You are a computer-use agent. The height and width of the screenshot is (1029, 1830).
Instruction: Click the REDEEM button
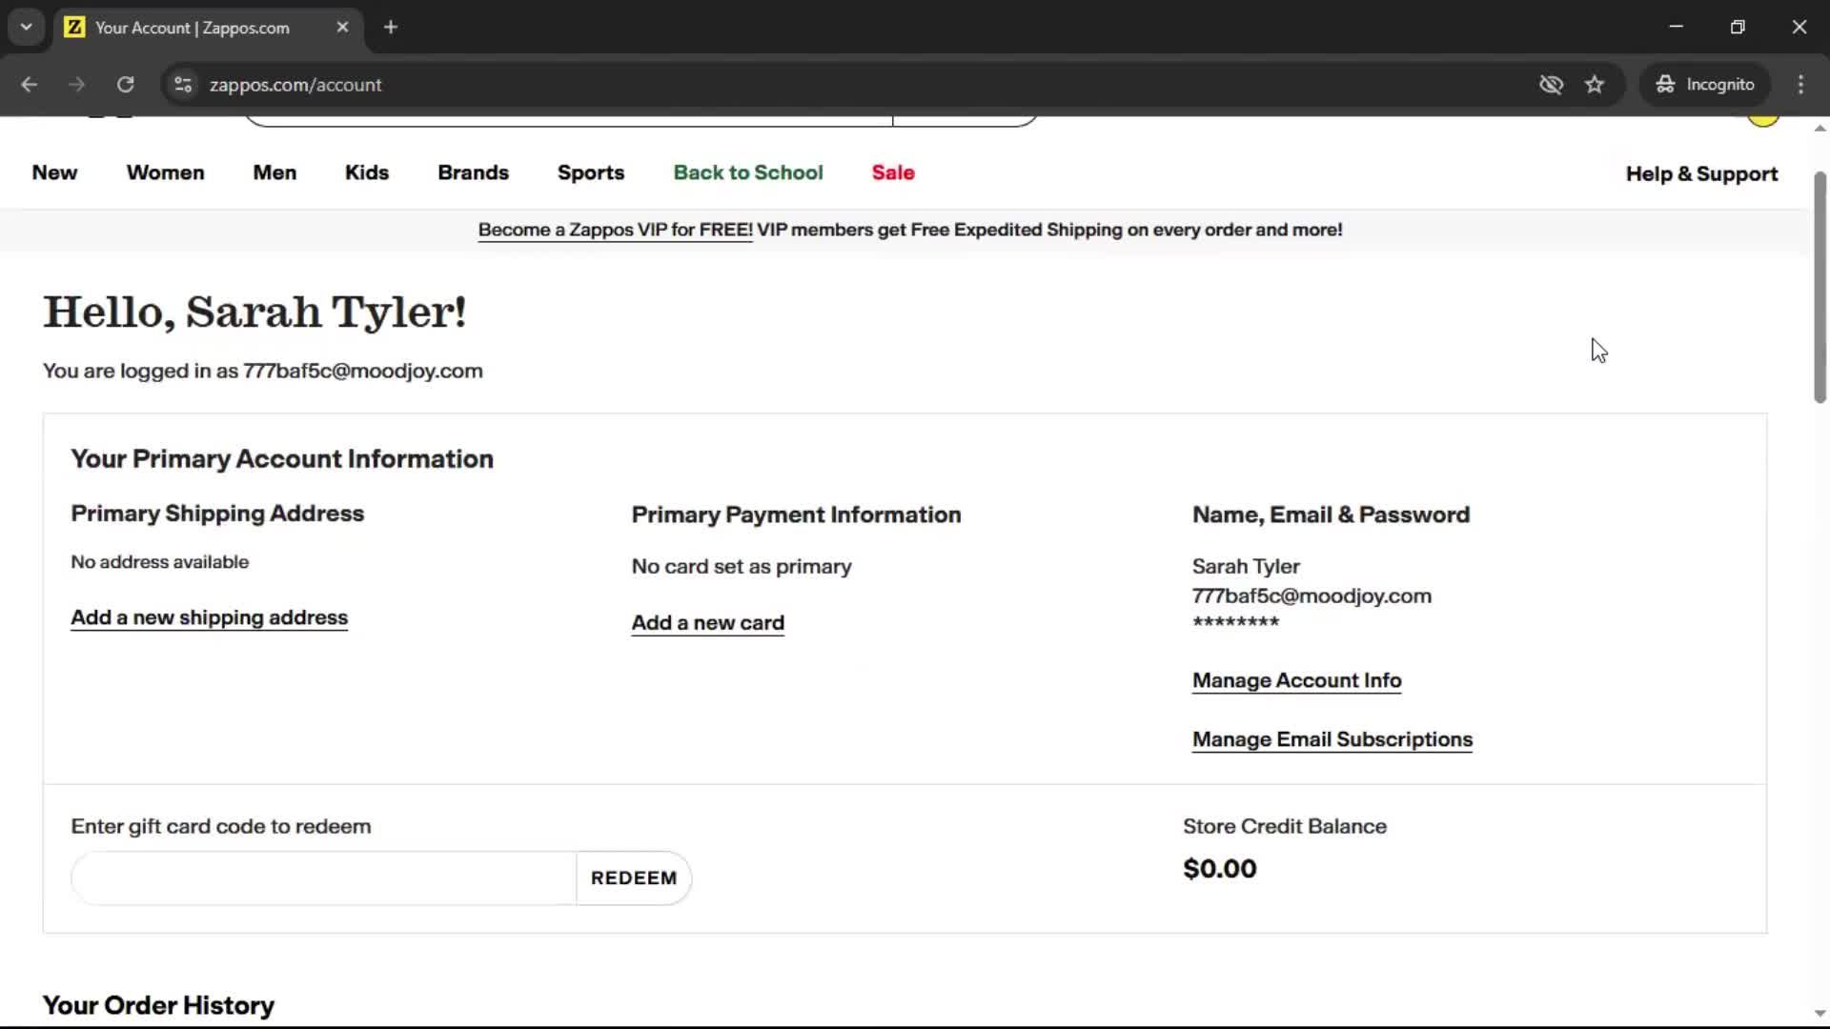634,878
